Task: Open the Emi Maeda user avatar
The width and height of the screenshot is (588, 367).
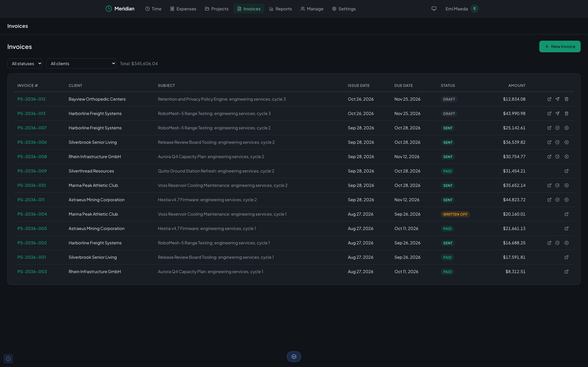Action: tap(474, 9)
